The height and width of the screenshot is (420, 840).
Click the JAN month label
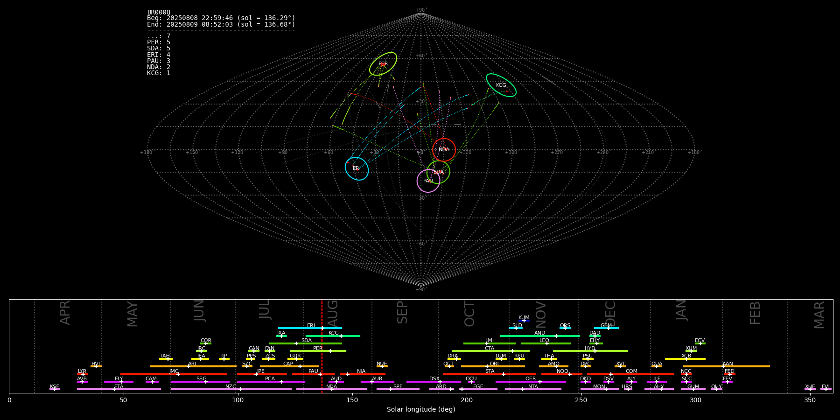(681, 310)
